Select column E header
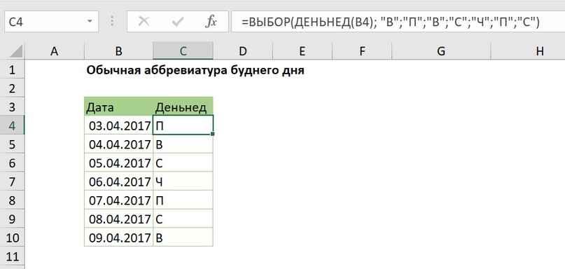565x269 pixels. [302, 52]
